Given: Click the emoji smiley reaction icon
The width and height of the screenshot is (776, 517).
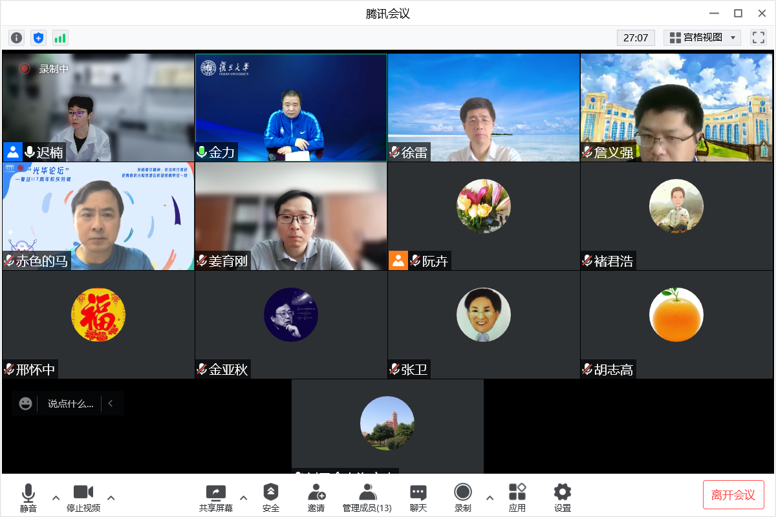Looking at the screenshot, I should pyautogui.click(x=25, y=403).
